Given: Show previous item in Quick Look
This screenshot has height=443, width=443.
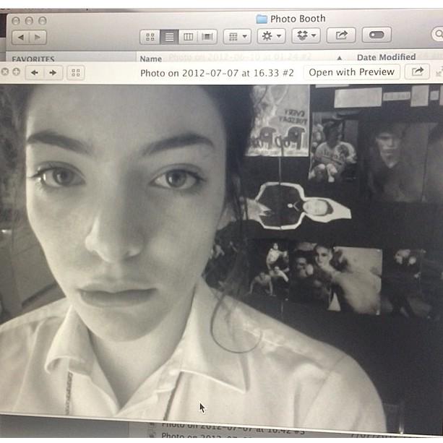Looking at the screenshot, I should [x=35, y=73].
